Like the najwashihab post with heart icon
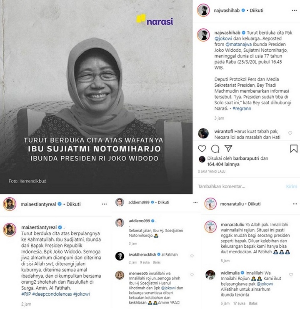 (202, 148)
